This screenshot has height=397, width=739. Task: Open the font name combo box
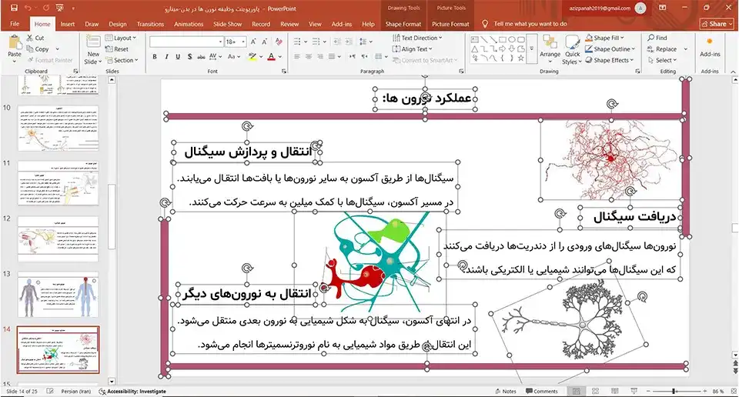pos(186,42)
